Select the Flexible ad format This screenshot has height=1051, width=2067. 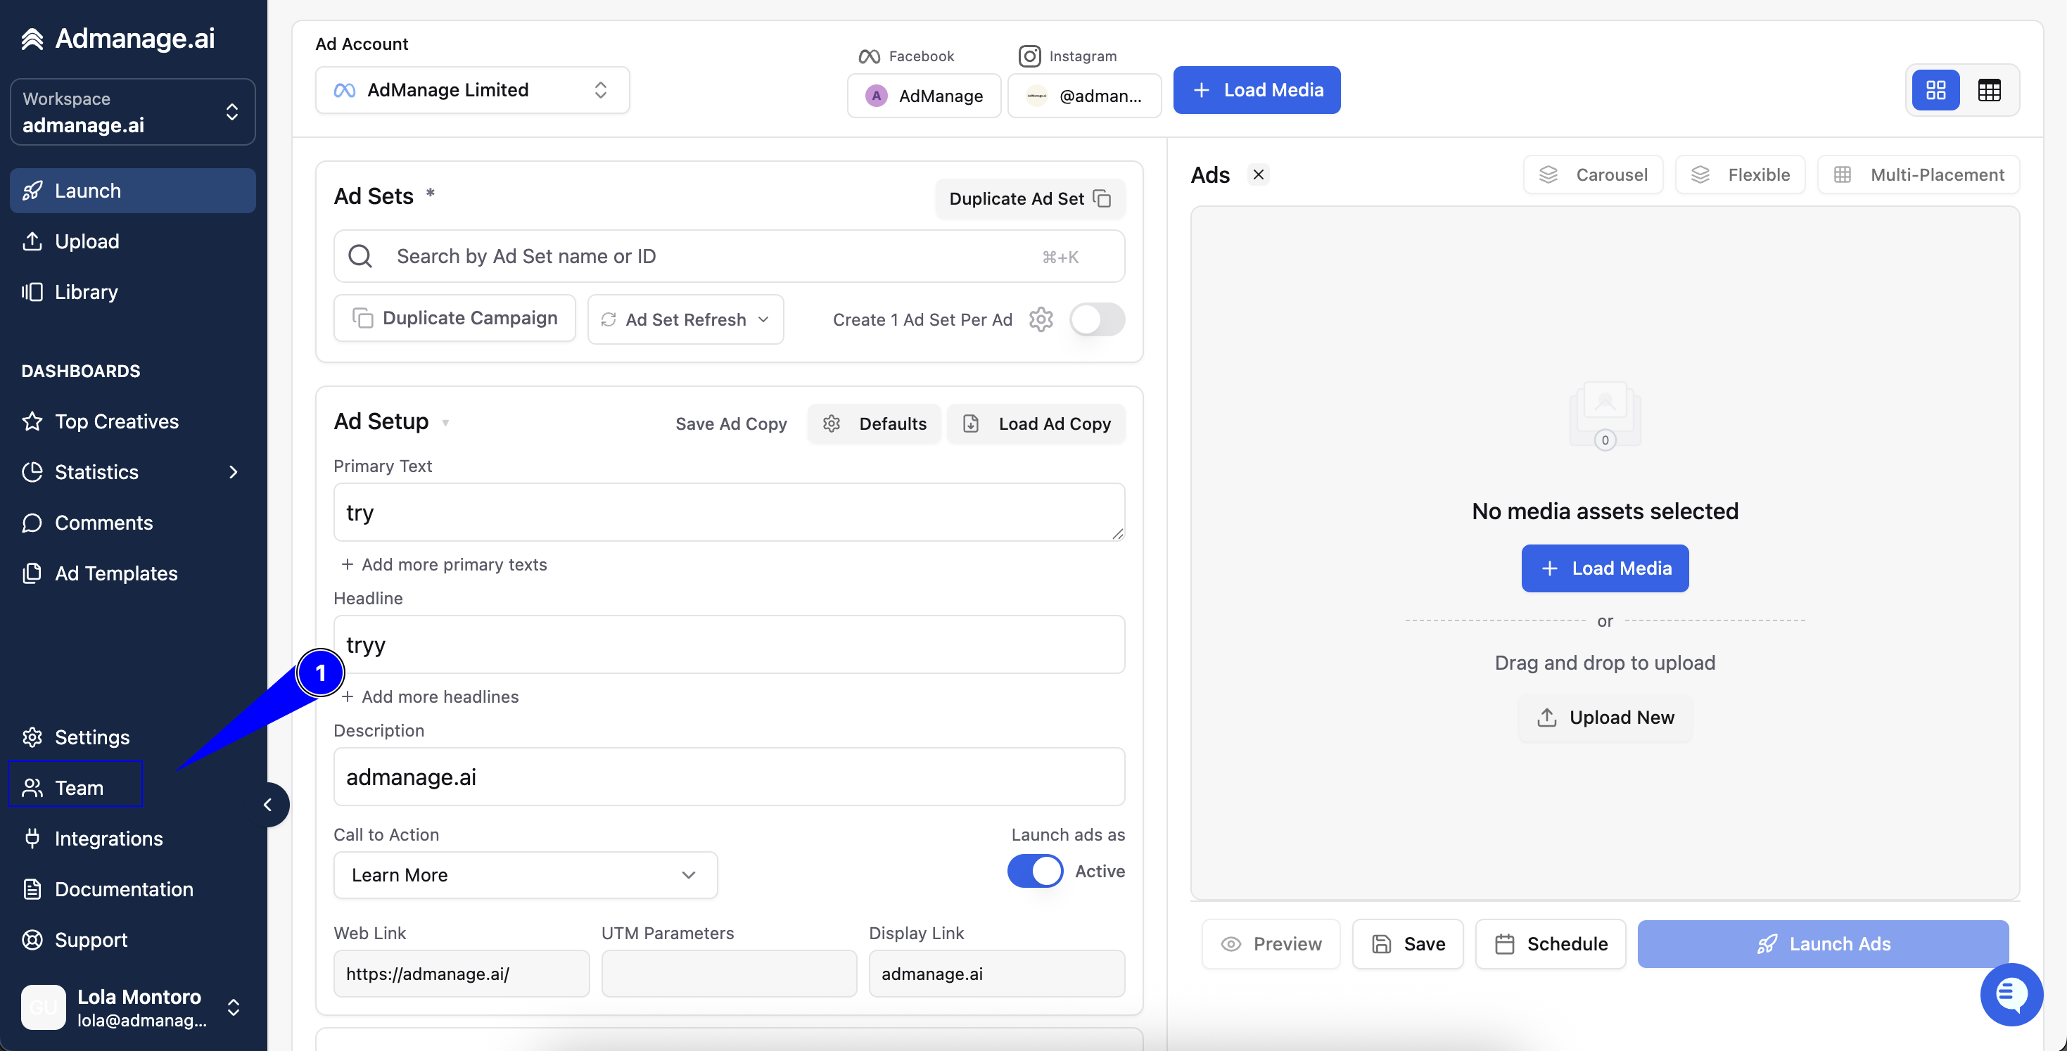click(1740, 174)
